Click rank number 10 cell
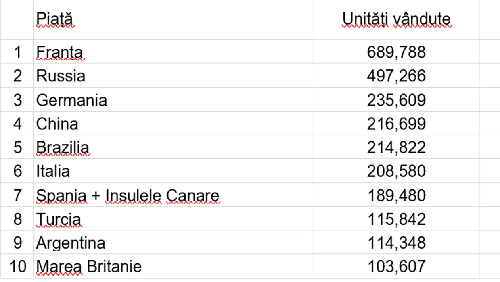The height and width of the screenshot is (282, 500). point(17,266)
